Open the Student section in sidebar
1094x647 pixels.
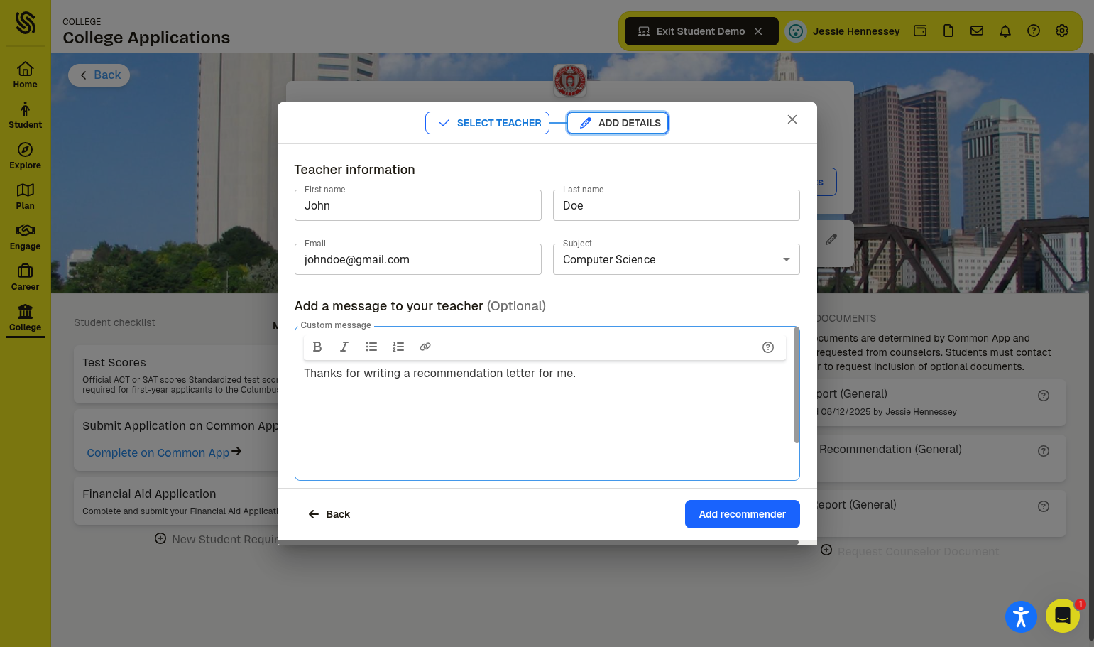25,114
